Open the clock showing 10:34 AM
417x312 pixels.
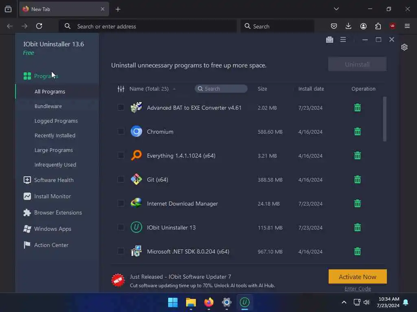(388, 302)
